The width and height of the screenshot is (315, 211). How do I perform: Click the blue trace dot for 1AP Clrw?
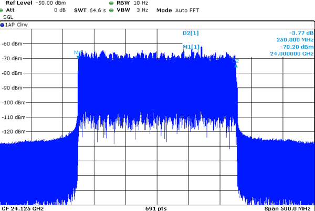(x=2, y=25)
